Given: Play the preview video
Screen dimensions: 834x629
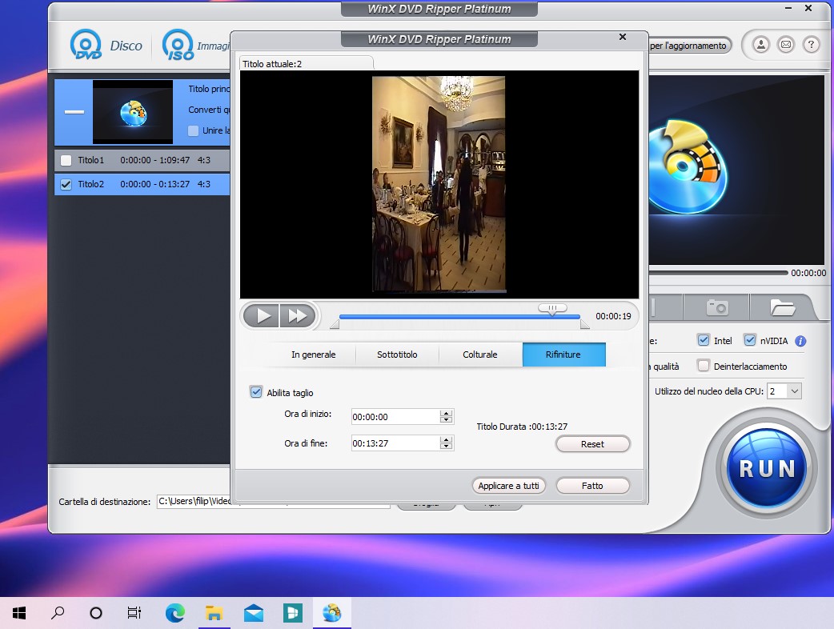Looking at the screenshot, I should [x=262, y=316].
